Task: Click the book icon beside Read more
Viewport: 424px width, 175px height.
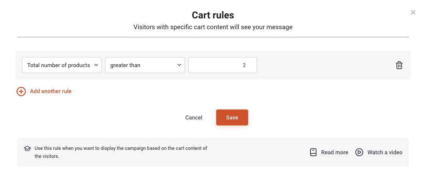Action: coord(313,152)
